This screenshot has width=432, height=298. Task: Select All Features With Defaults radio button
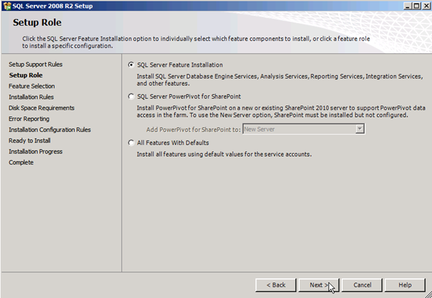pos(131,143)
